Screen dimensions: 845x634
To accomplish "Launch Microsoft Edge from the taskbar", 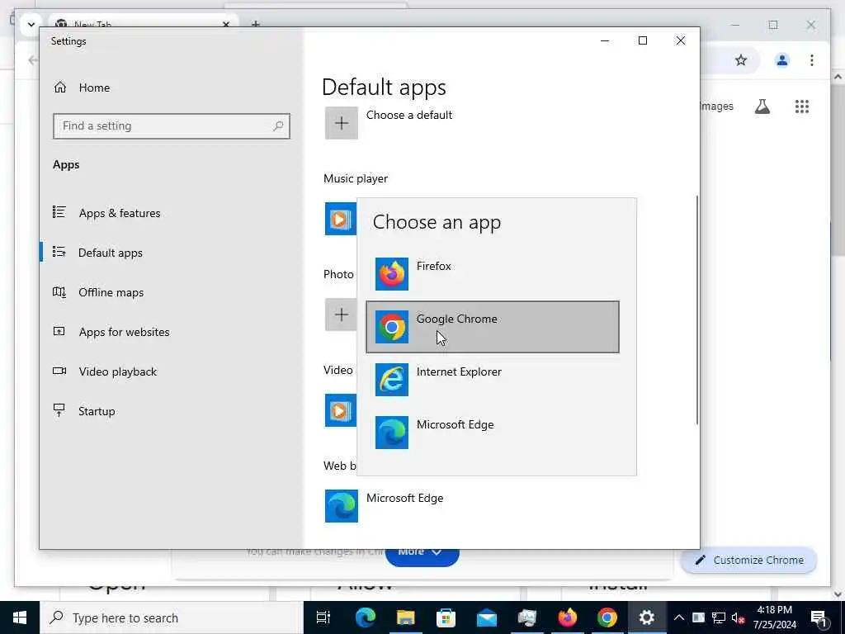I will click(x=365, y=617).
